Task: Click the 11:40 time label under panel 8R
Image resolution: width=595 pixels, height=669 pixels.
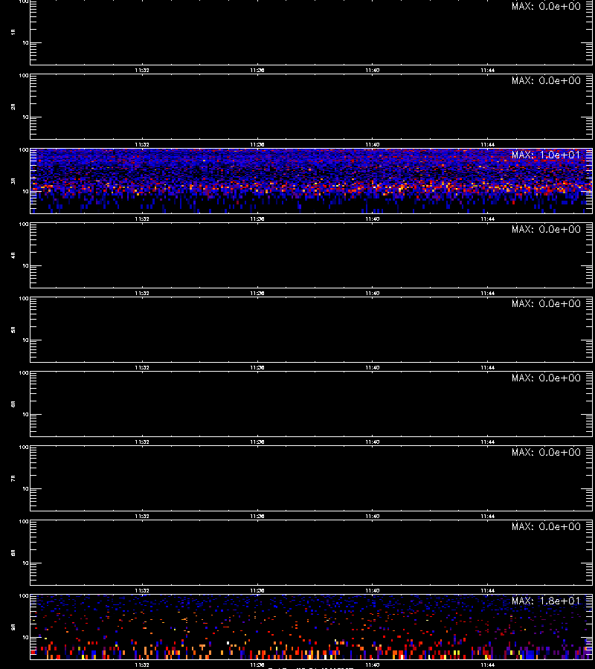Action: coord(373,590)
